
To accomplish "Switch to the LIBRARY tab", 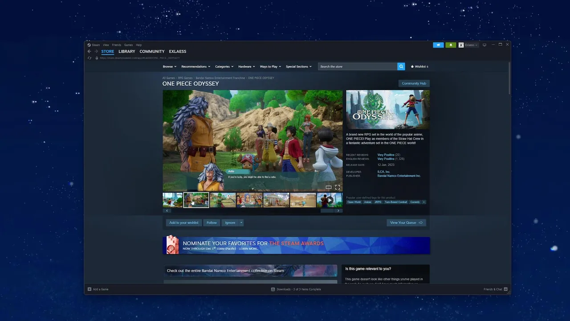I will (127, 52).
